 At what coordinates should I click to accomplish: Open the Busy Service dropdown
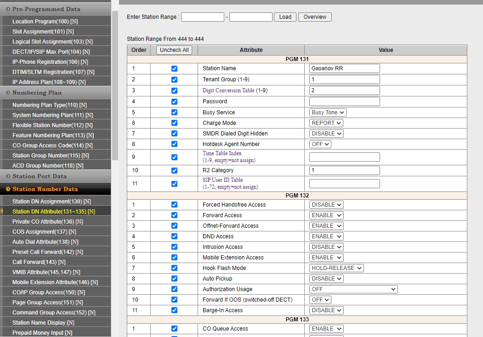pos(328,112)
